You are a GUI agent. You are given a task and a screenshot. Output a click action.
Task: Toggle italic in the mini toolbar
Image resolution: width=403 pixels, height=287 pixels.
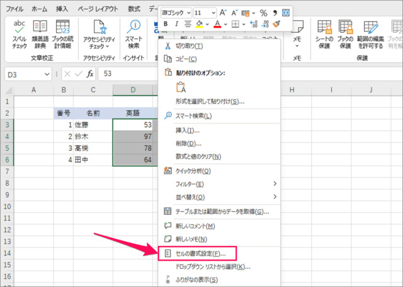coord(176,25)
